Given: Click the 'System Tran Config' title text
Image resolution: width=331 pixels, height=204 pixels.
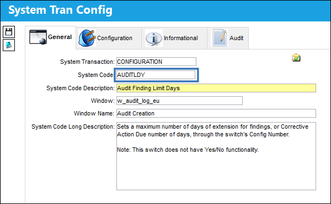Looking at the screenshot, I should (60, 10).
